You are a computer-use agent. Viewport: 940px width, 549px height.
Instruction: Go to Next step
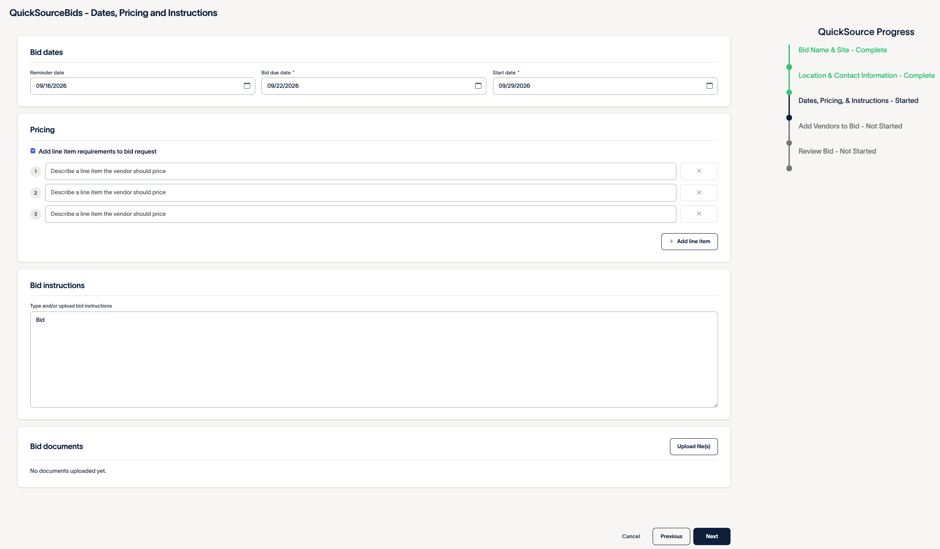(712, 536)
